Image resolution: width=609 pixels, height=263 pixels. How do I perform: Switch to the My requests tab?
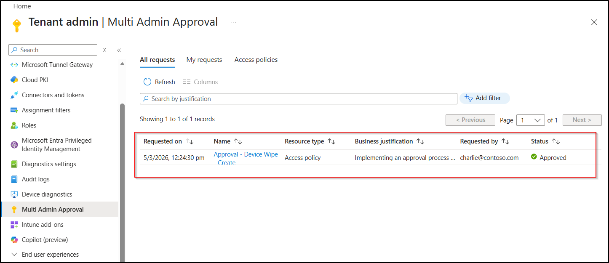pos(204,59)
